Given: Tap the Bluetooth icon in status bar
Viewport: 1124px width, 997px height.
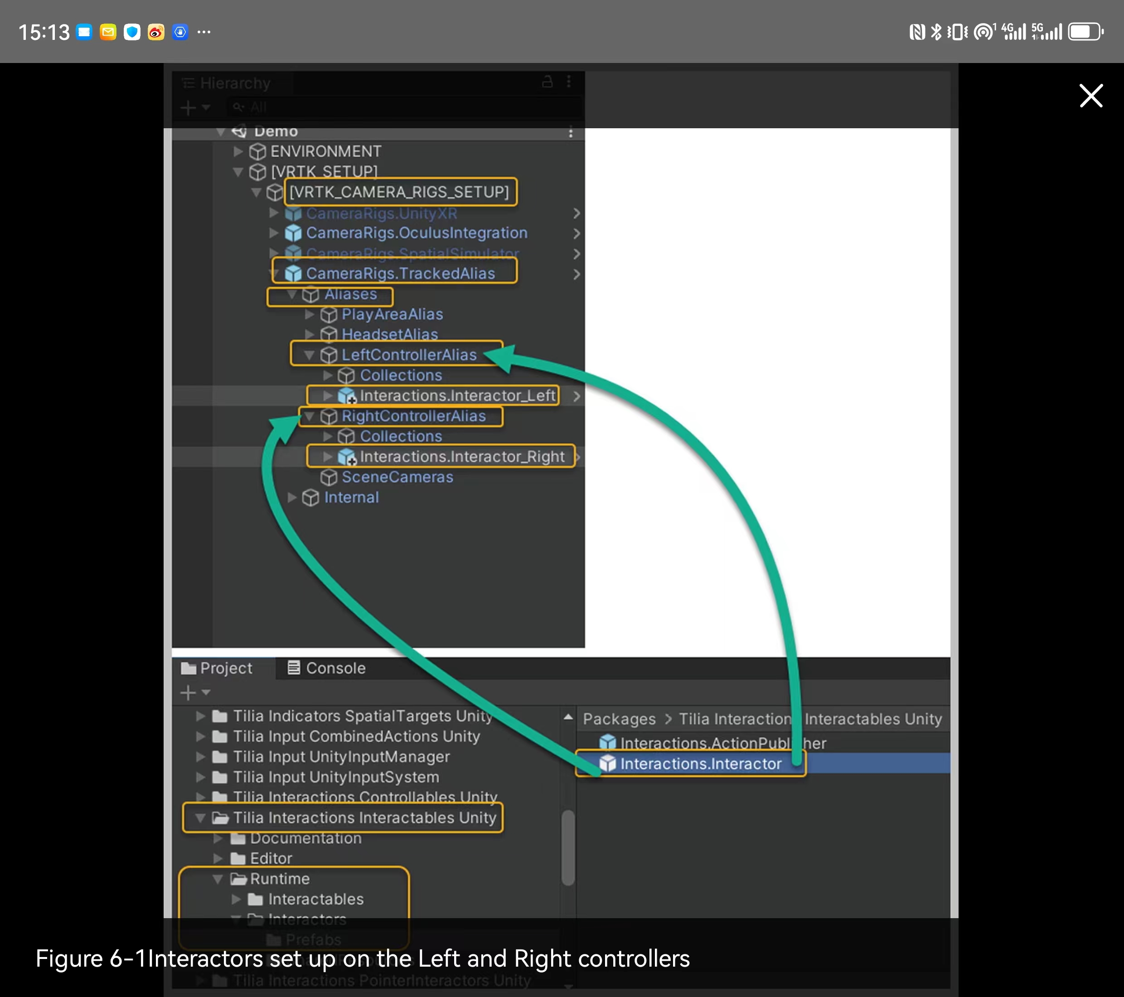Looking at the screenshot, I should point(935,32).
